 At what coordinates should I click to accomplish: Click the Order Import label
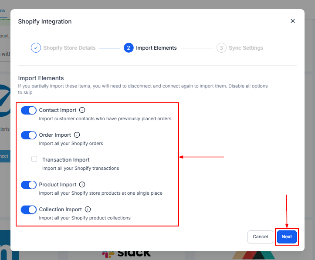pos(55,135)
